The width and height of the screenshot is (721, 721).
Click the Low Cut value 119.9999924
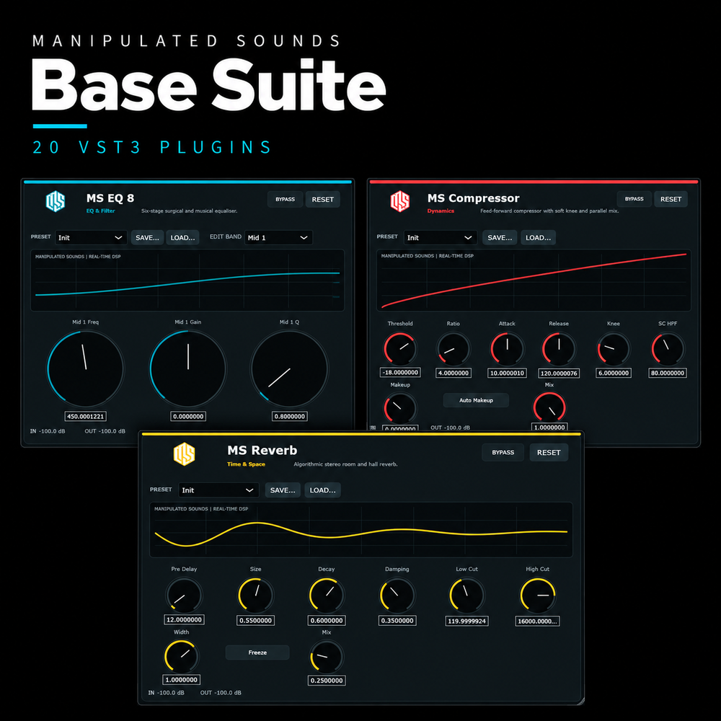point(466,622)
